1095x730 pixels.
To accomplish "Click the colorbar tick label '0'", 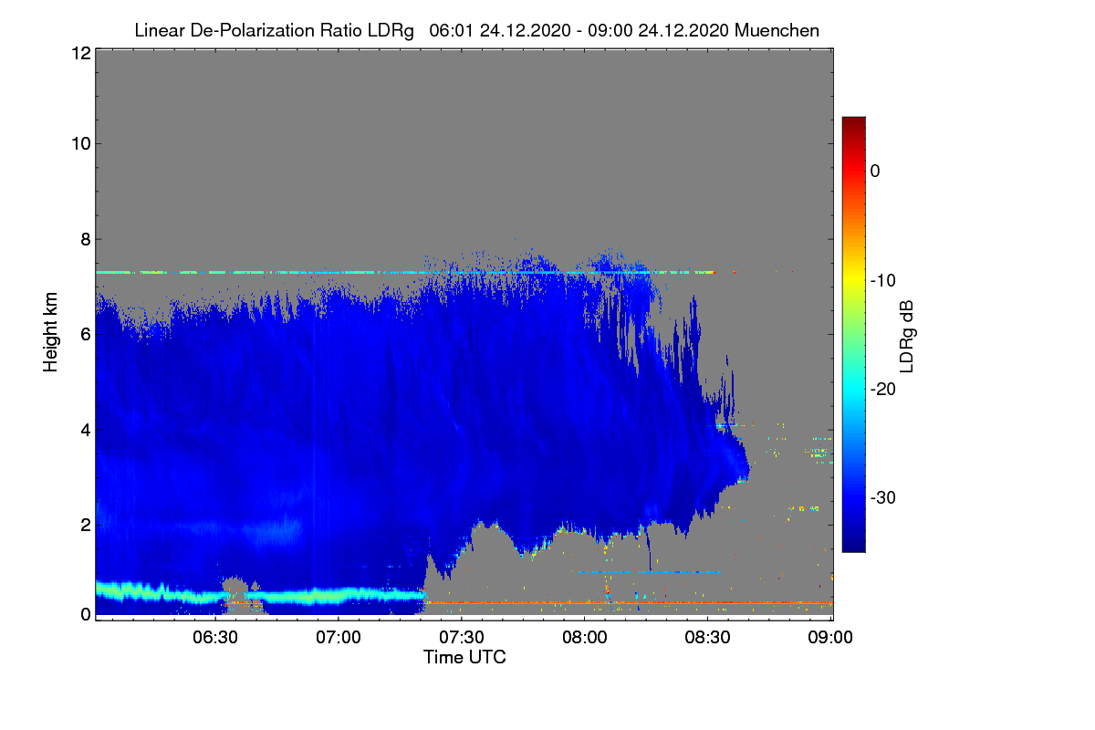I will pyautogui.click(x=875, y=171).
